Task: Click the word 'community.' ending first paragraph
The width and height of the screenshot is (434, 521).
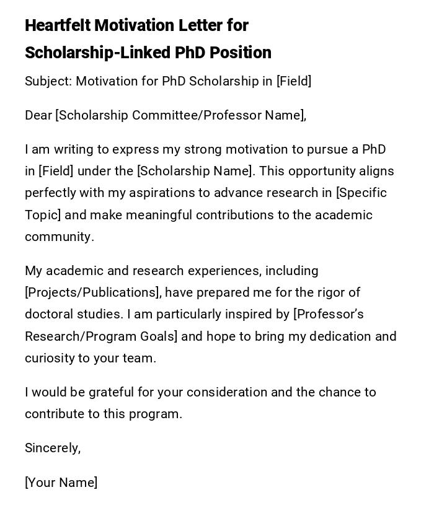Action: 60,237
